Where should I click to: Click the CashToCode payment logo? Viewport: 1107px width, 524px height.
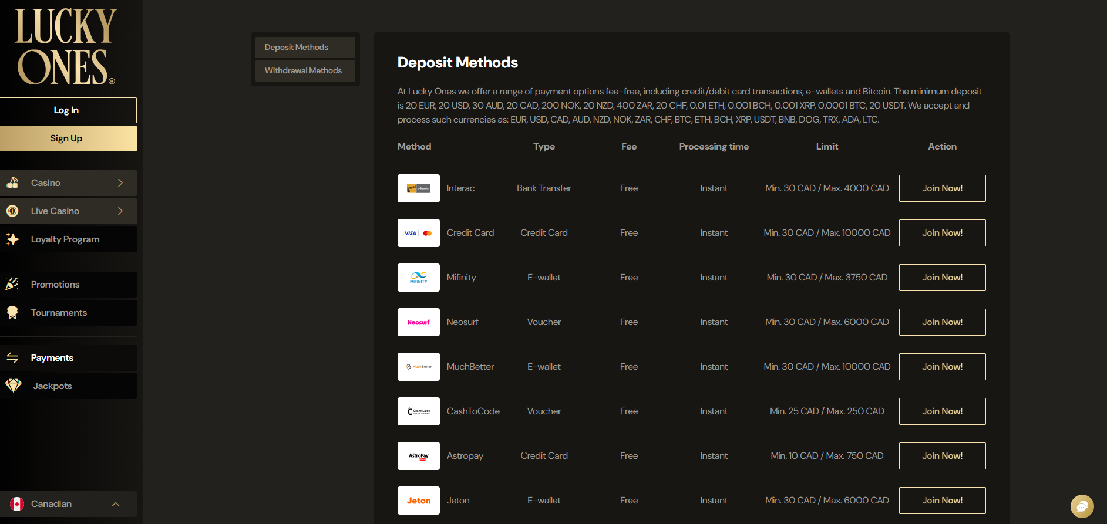[x=419, y=411]
